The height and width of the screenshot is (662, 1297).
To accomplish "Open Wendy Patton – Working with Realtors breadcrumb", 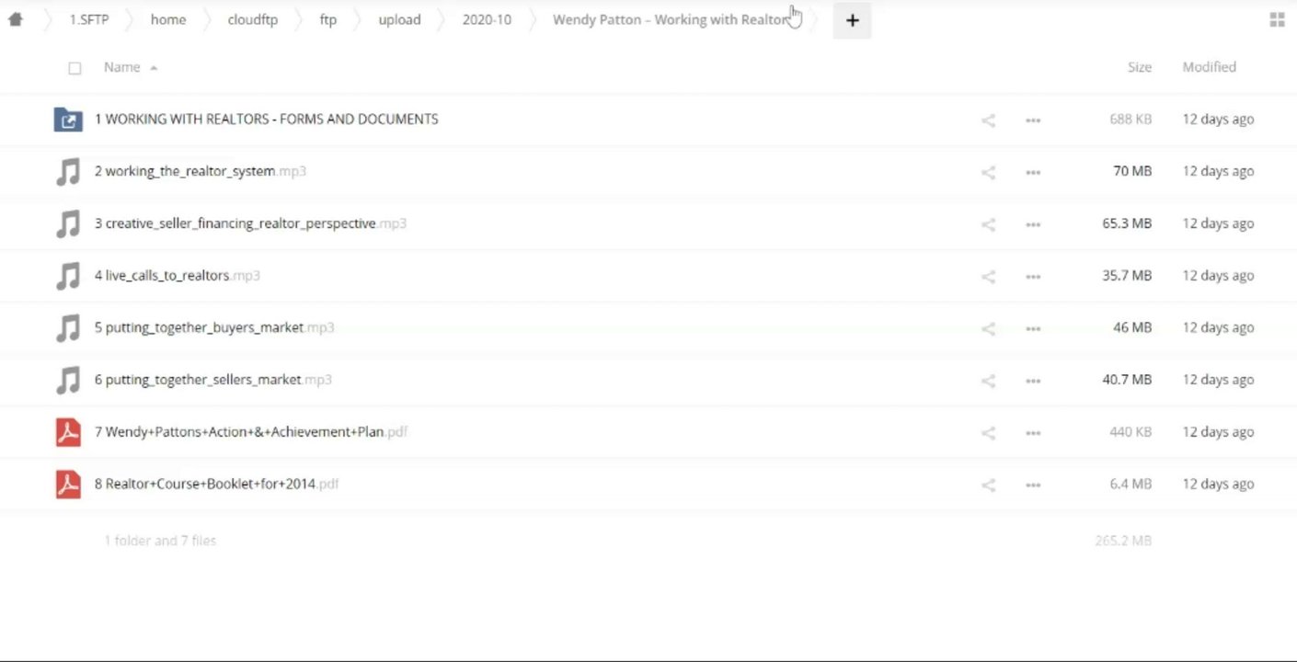I will click(x=671, y=19).
